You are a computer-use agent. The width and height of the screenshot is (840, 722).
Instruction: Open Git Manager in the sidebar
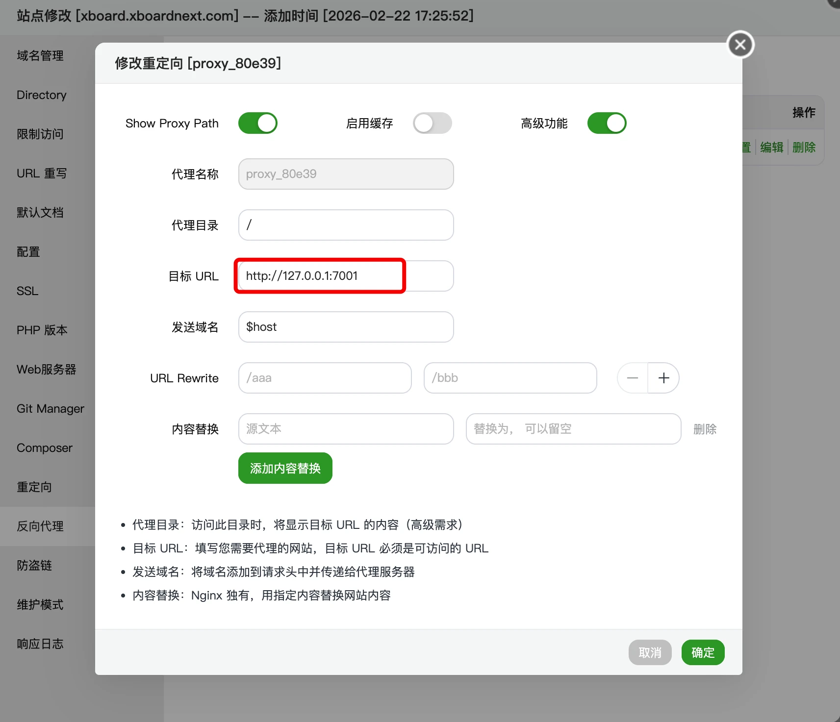click(50, 408)
